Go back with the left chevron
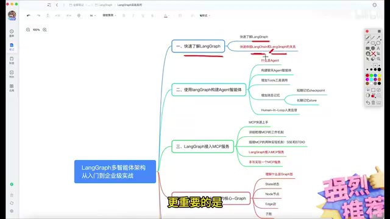The image size is (390, 219). click(x=57, y=5)
